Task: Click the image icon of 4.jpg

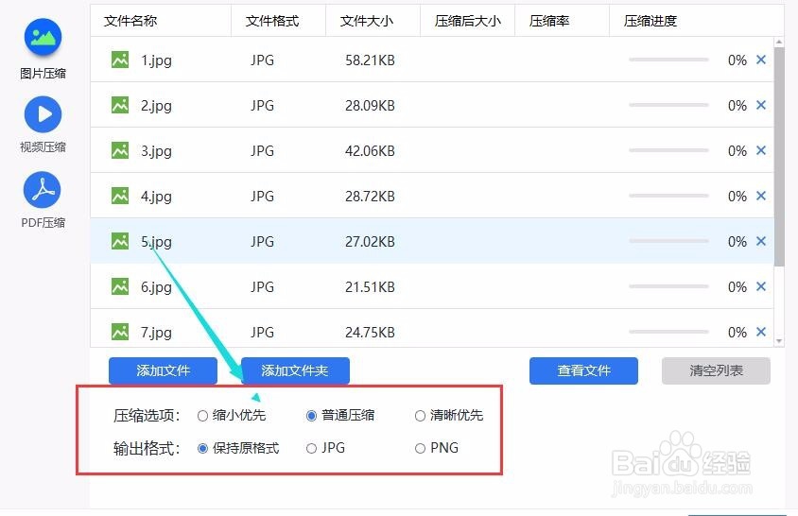Action: [x=120, y=196]
